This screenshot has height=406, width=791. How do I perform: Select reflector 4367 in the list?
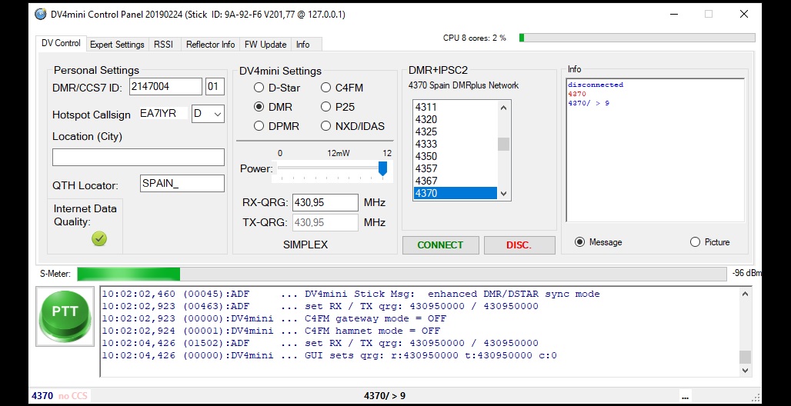coord(455,181)
